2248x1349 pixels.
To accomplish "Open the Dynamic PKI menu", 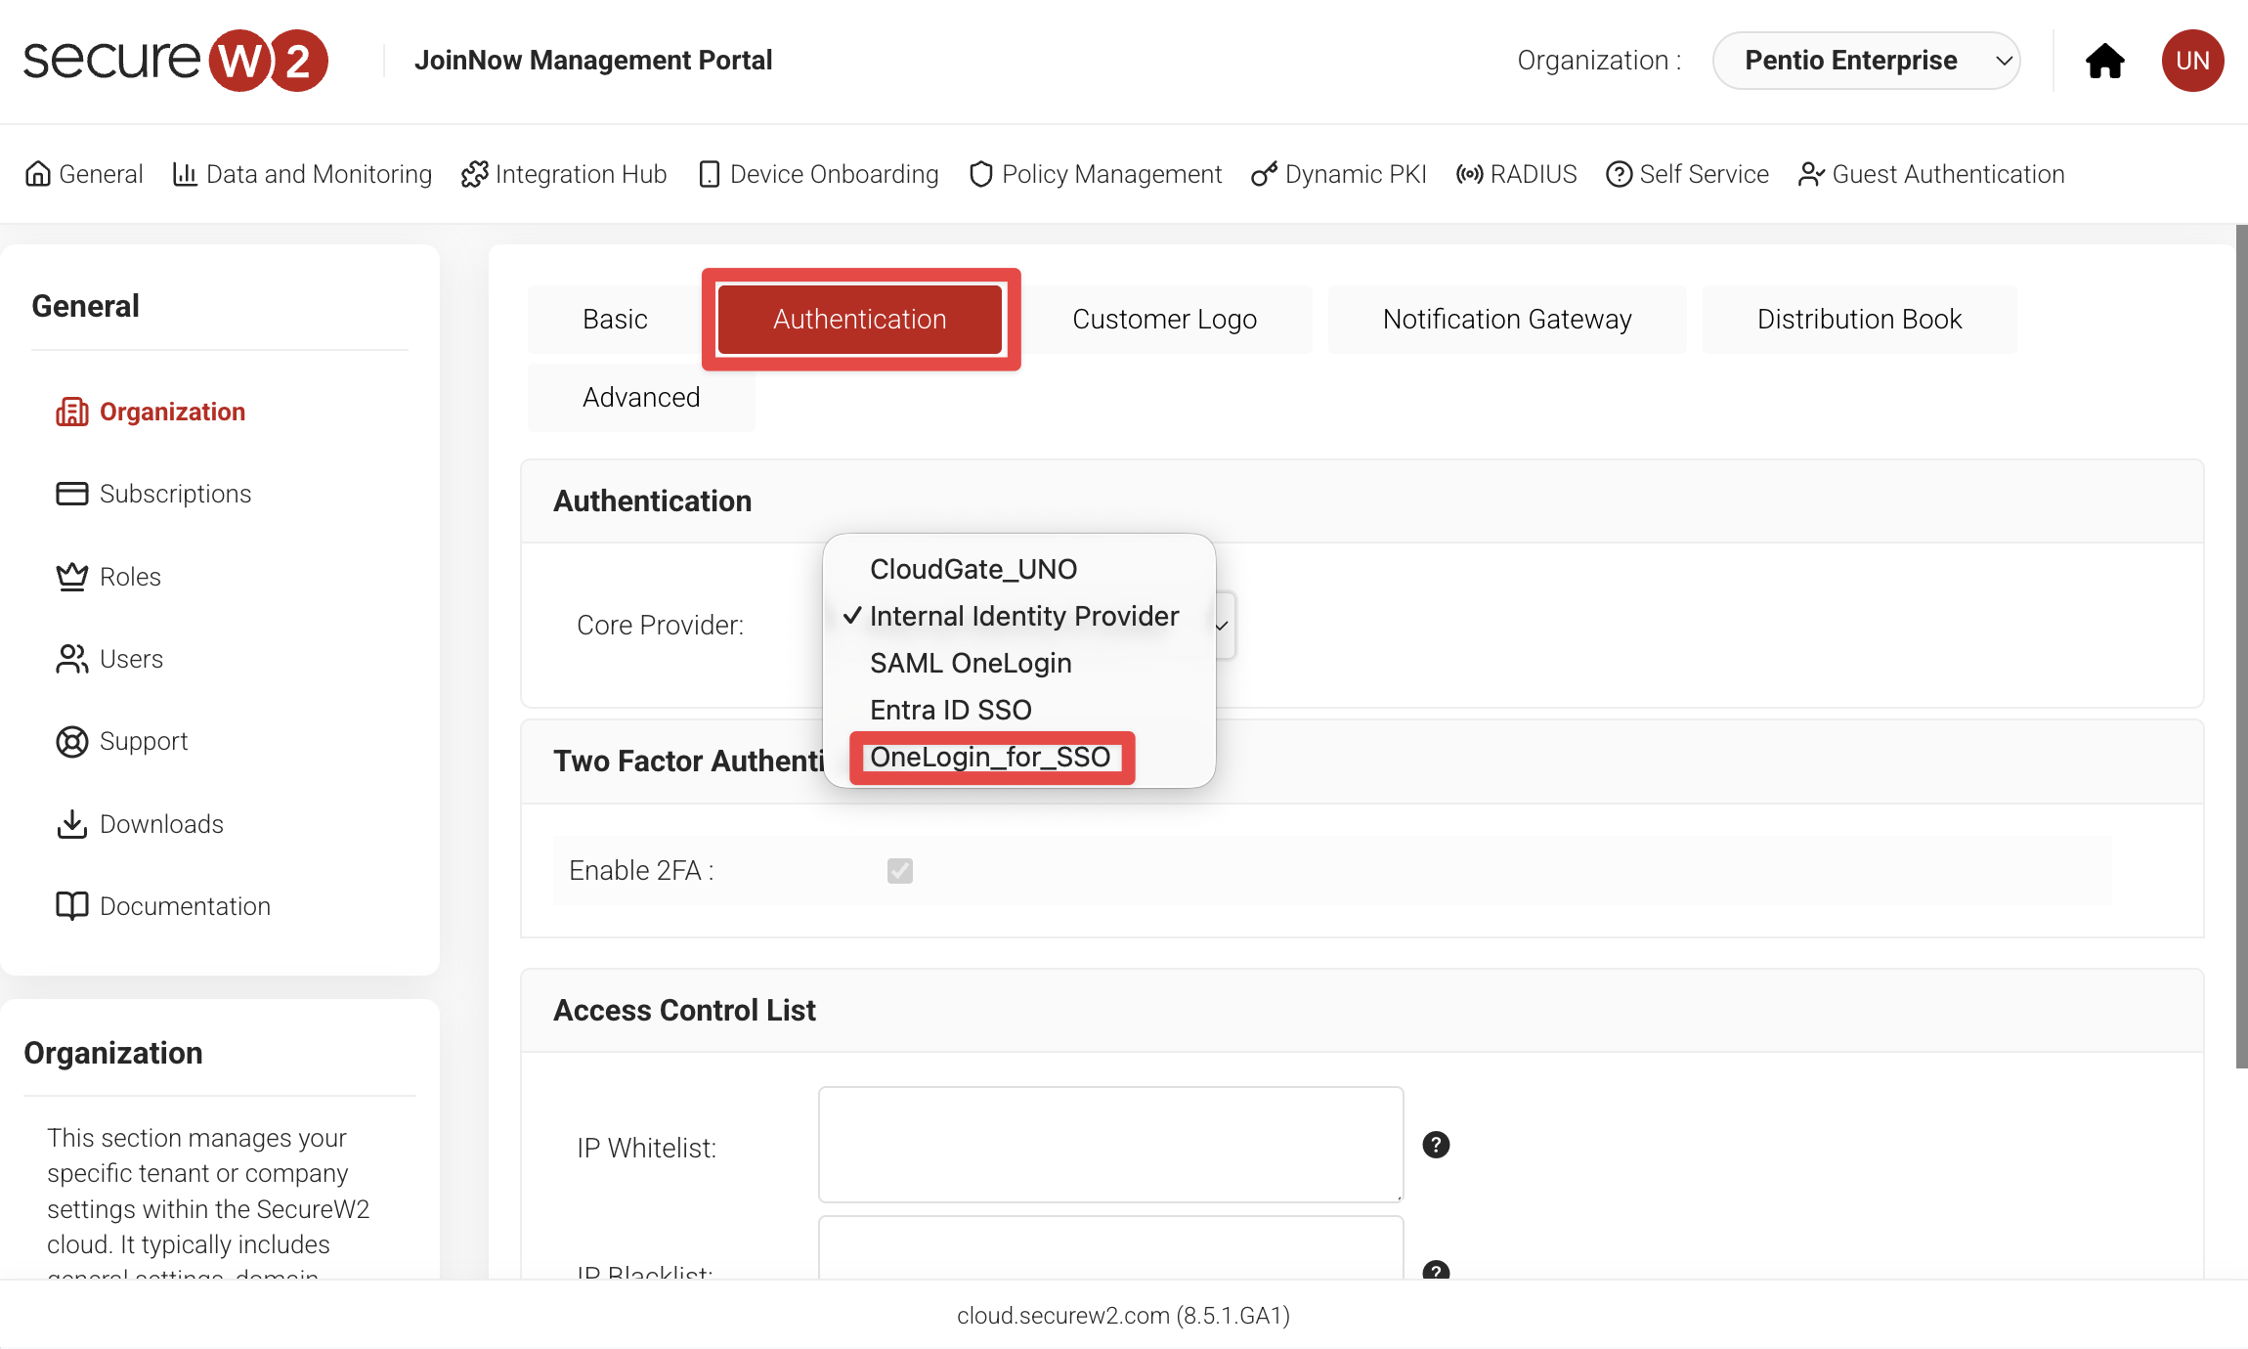I will point(1339,174).
